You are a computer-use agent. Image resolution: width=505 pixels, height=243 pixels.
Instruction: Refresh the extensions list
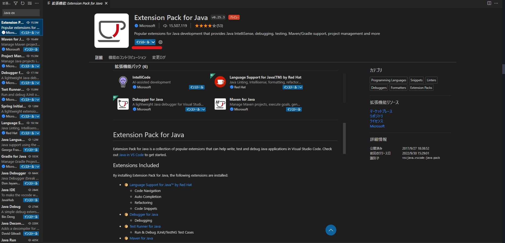pyautogui.click(x=23, y=3)
